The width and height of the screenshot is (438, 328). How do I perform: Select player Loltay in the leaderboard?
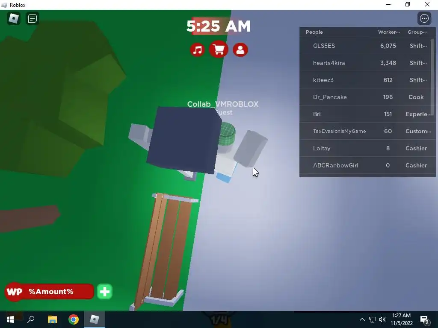click(x=366, y=148)
